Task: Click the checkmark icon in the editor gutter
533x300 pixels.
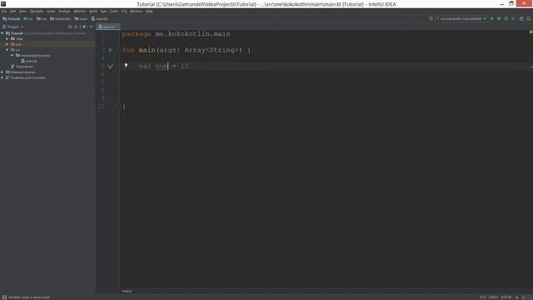Action: click(x=111, y=66)
